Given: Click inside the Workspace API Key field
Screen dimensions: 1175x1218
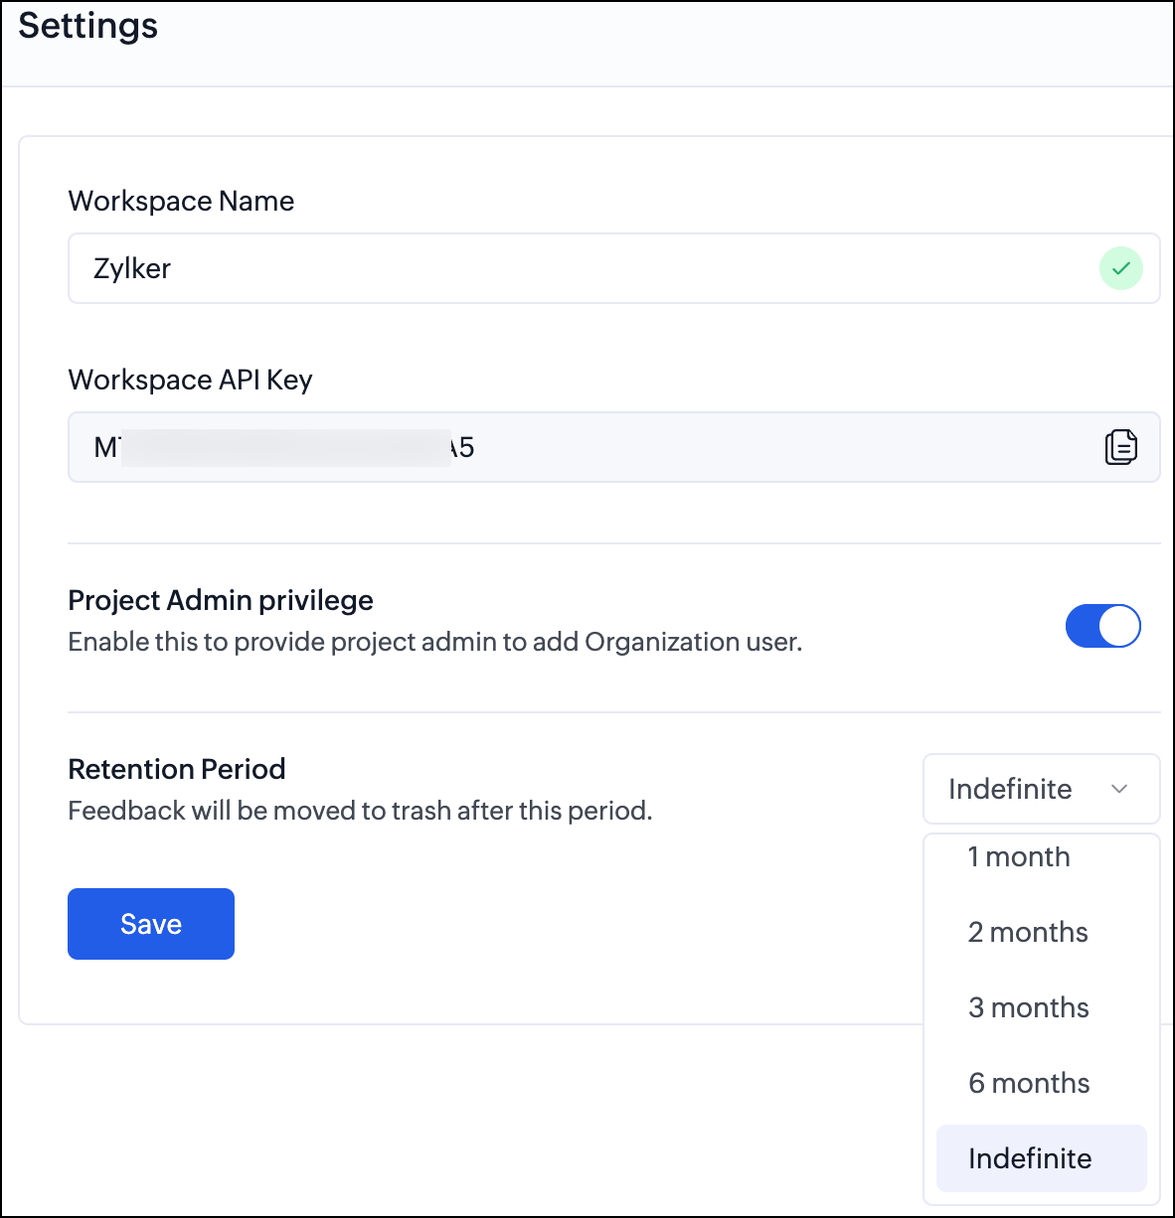Looking at the screenshot, I should coord(696,447).
